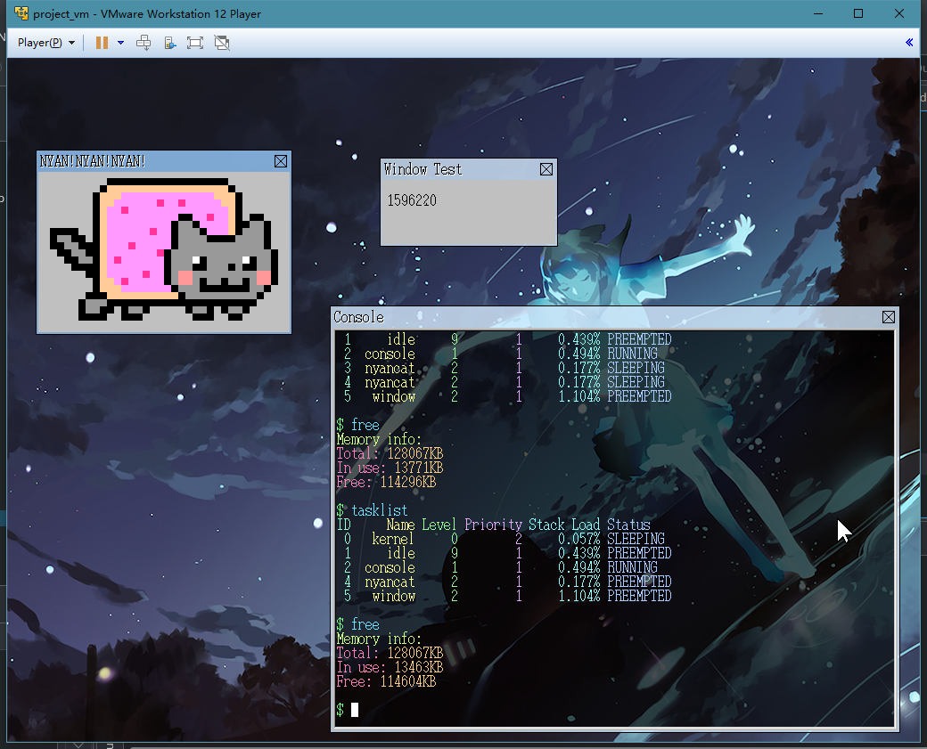Image resolution: width=927 pixels, height=749 pixels.
Task: Minimize the VMware Player window
Action: click(818, 13)
